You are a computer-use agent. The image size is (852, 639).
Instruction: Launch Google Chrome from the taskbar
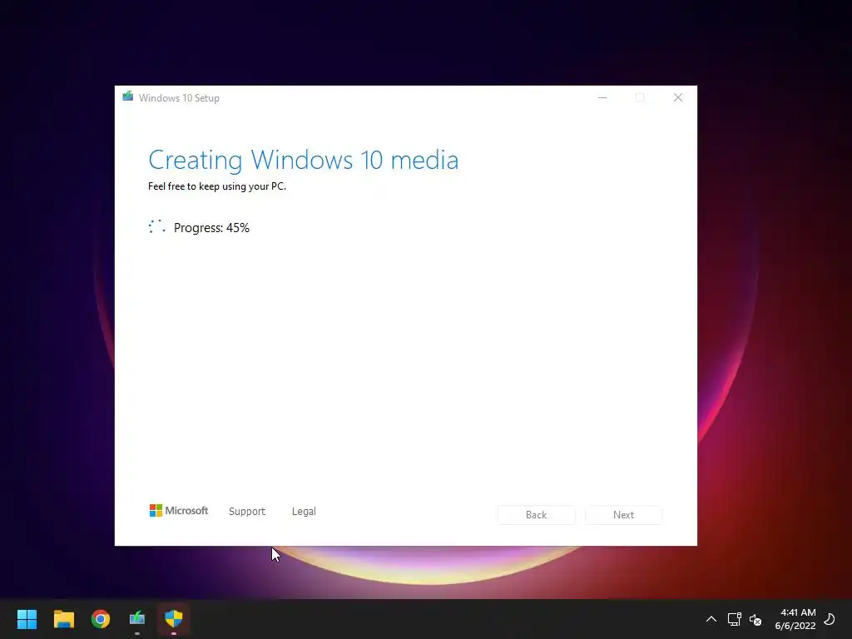pyautogui.click(x=101, y=619)
